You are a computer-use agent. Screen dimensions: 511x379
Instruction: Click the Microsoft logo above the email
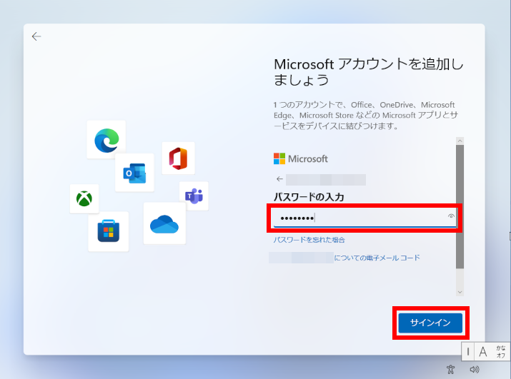301,158
